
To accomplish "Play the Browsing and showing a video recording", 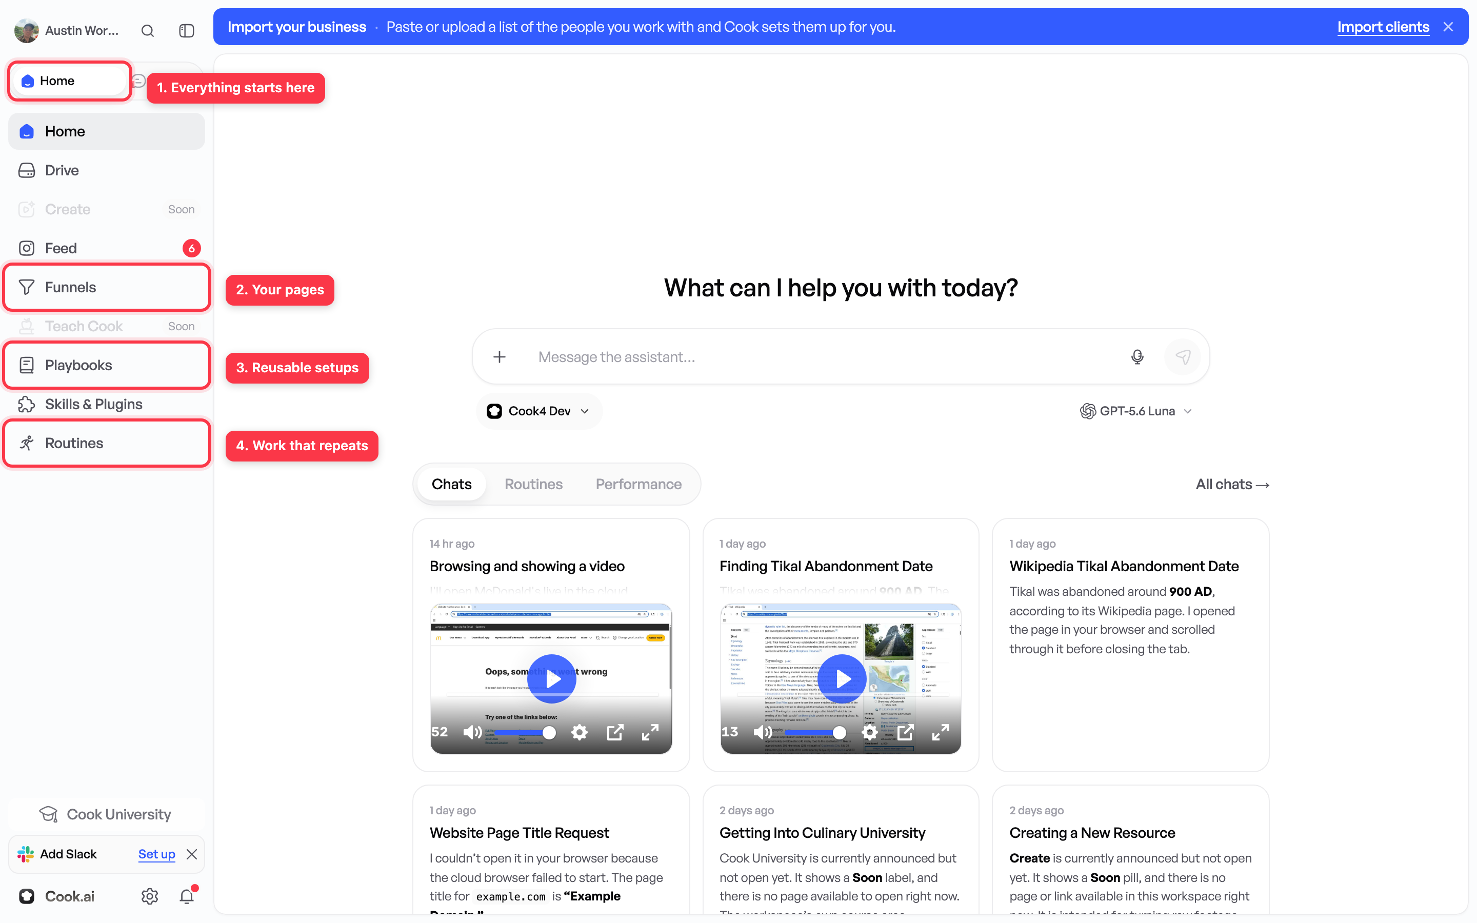I will coord(551,679).
